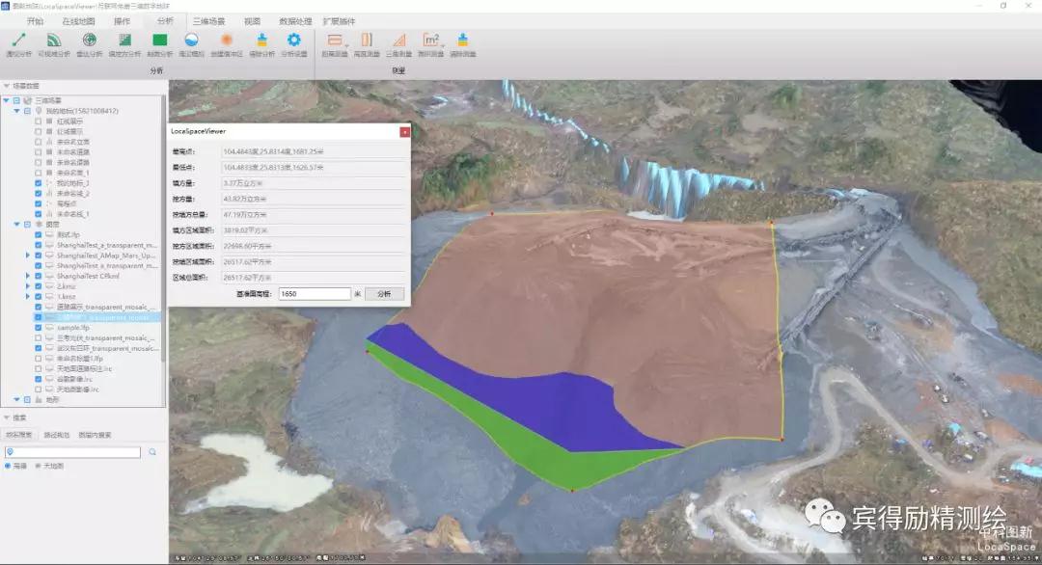
Task: Select the 通视分析 line-of-sight tool
Action: point(17,40)
